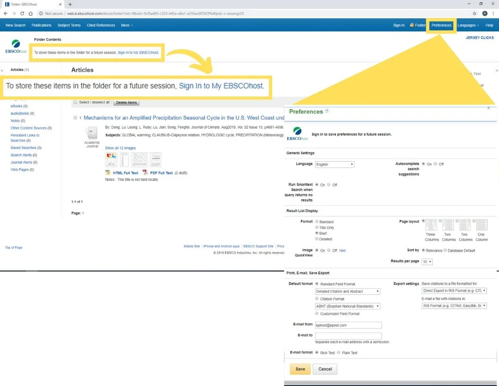The image size is (499, 386).
Task: Open JERSEY CLICKS link
Action: (x=480, y=37)
